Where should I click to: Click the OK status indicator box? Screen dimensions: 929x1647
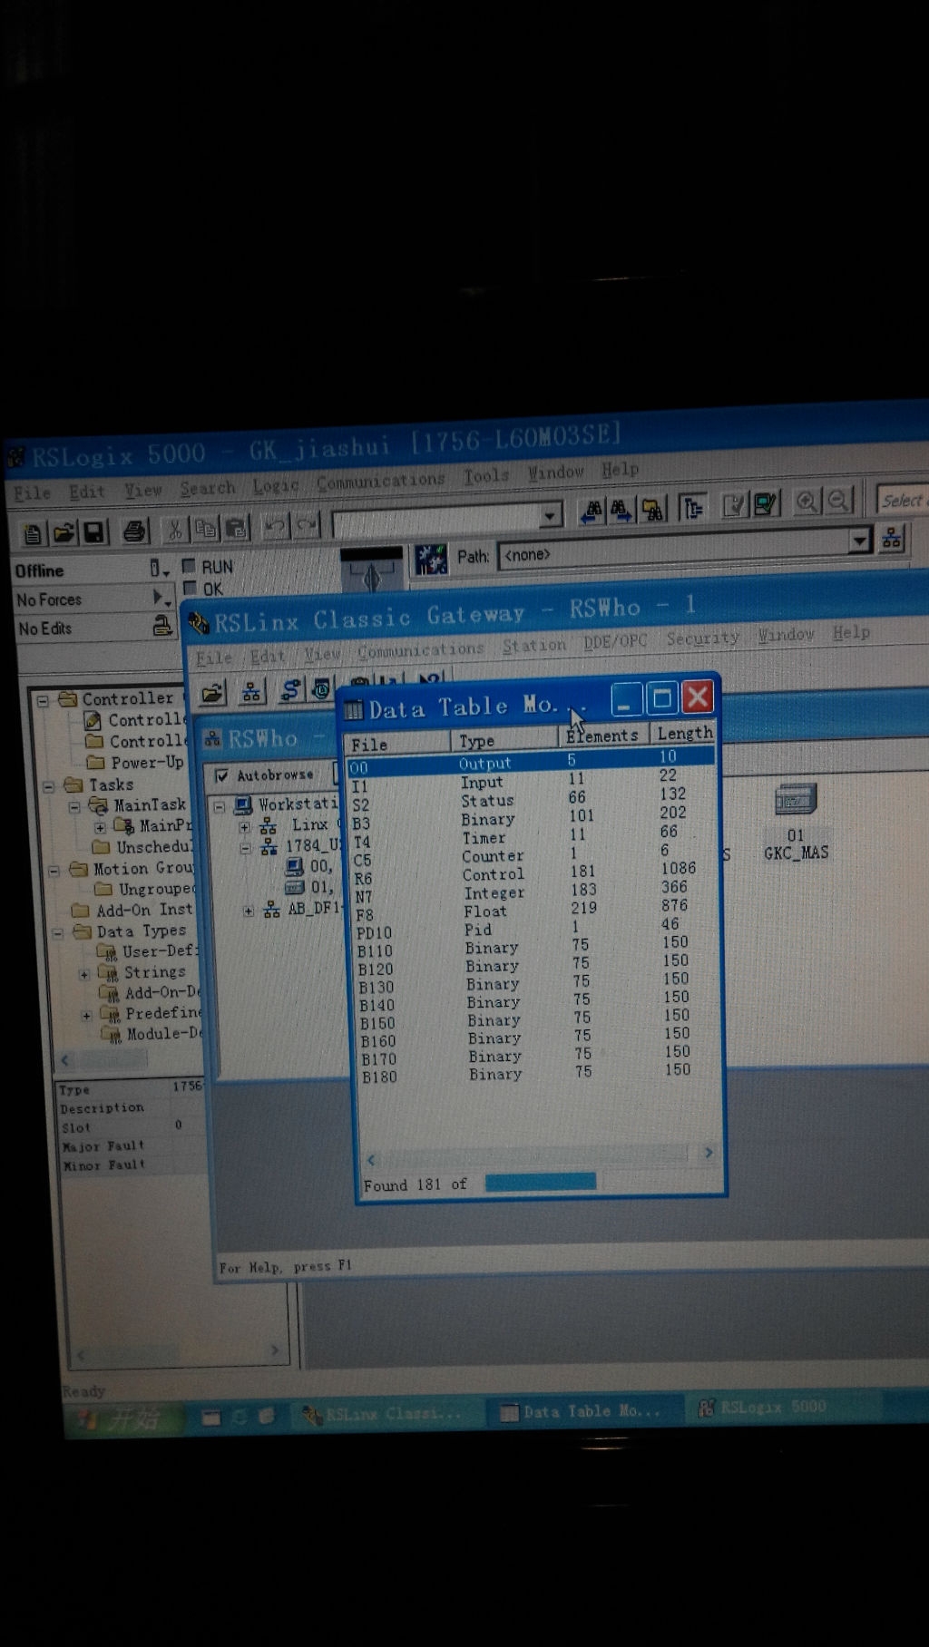[190, 588]
